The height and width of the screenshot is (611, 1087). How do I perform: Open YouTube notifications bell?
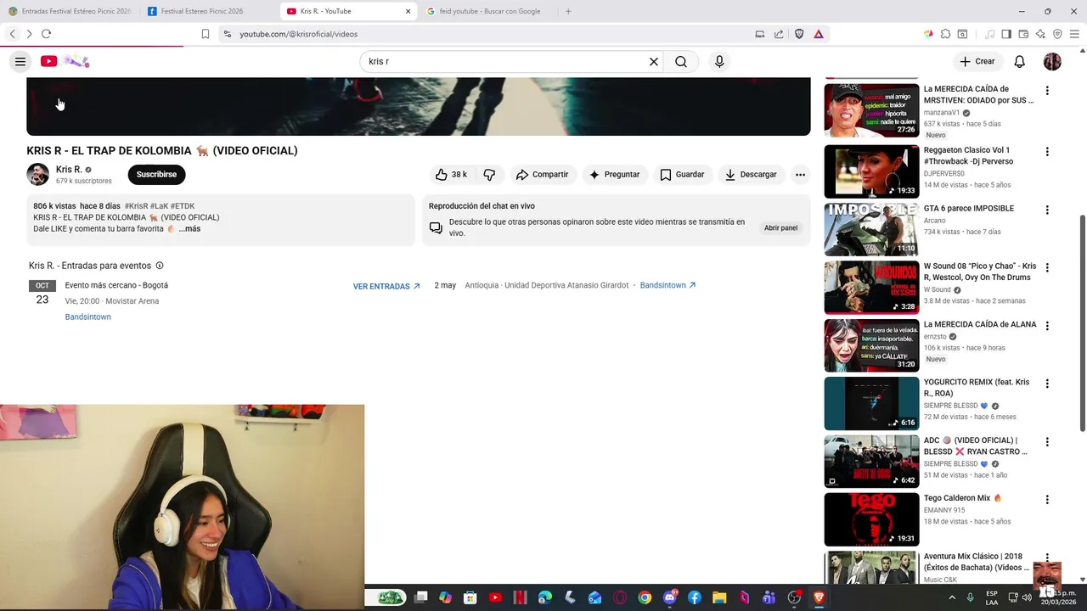coord(1020,61)
